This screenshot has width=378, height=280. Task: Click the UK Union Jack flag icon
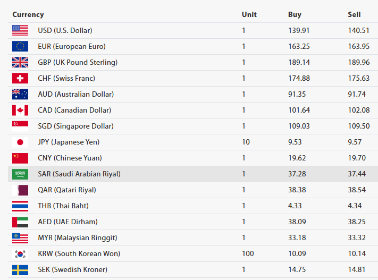tap(20, 62)
